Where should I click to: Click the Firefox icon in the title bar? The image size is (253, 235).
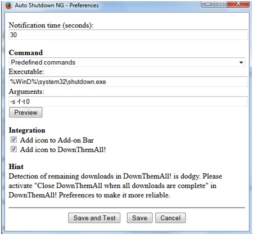click(x=9, y=5)
